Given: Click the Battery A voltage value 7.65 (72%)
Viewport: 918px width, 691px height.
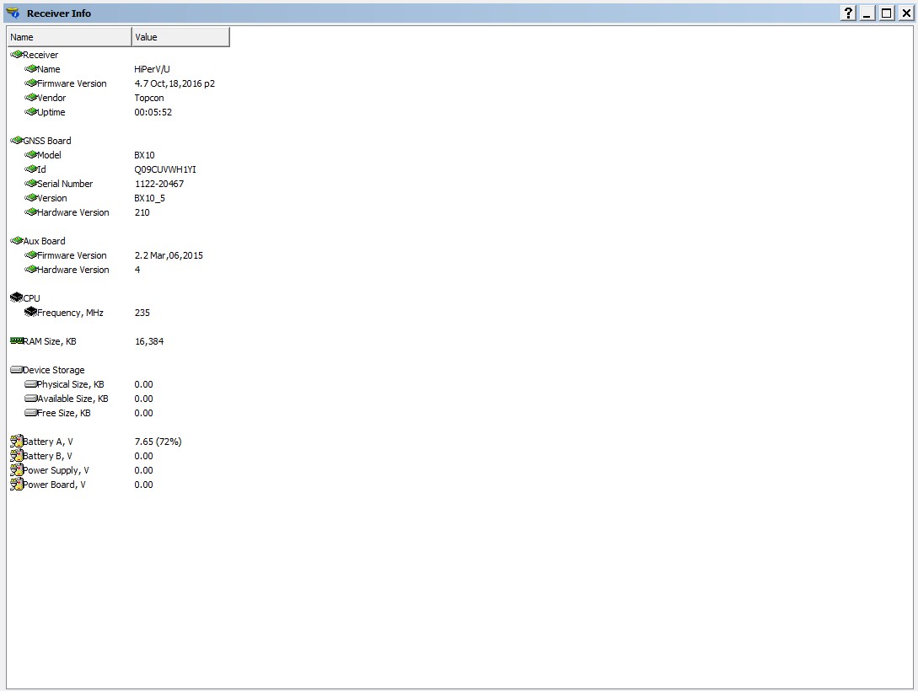Looking at the screenshot, I should tap(158, 442).
